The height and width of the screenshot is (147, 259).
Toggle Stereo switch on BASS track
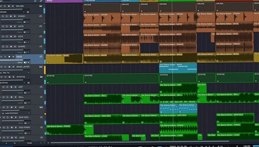point(25,63)
